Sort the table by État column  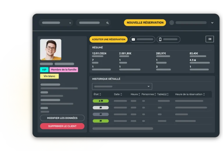pos(97,94)
